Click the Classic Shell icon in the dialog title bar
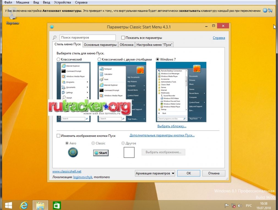This screenshot has height=210, width=278. [x=52, y=27]
